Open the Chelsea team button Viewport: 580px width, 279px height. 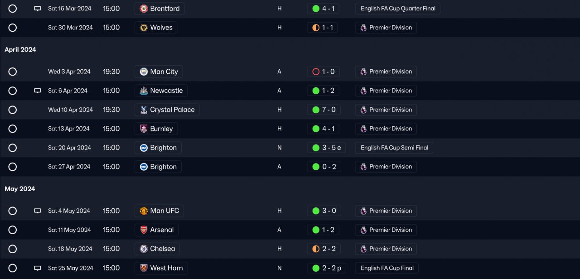(x=157, y=249)
